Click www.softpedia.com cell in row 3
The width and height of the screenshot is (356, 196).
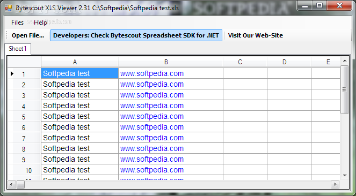point(171,95)
